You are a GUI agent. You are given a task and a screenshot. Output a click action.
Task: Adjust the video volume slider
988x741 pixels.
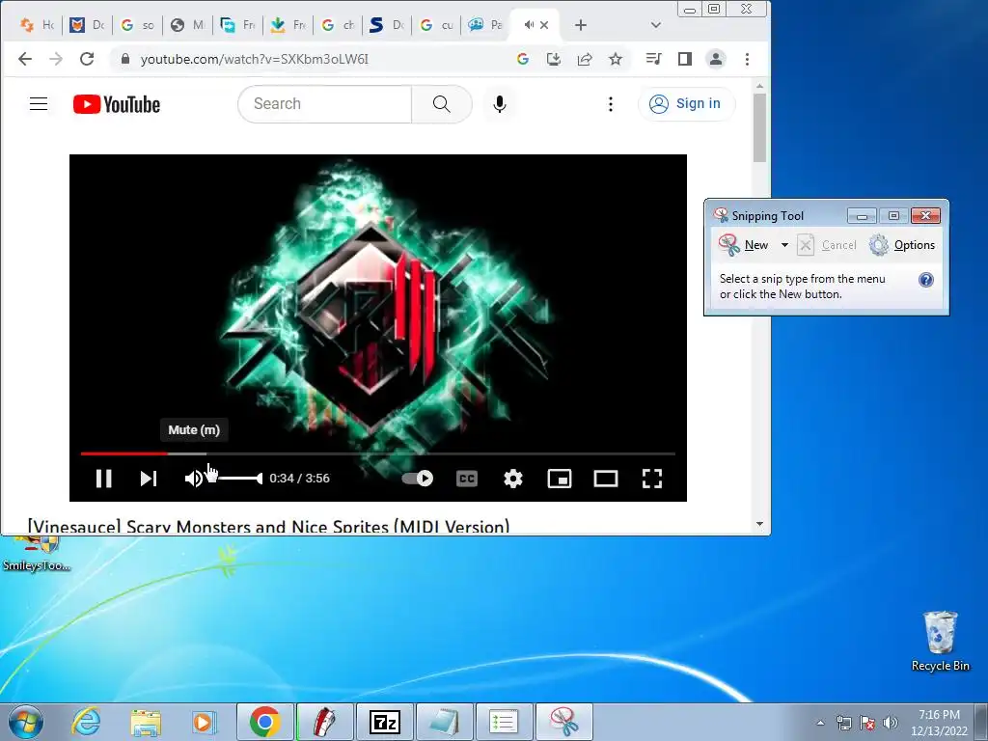pyautogui.click(x=239, y=479)
